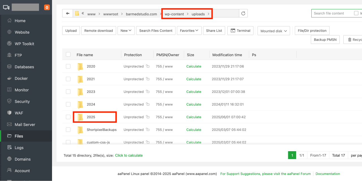Screen dimensions: 362x181
Task: Click the Upload button
Action: point(71,31)
